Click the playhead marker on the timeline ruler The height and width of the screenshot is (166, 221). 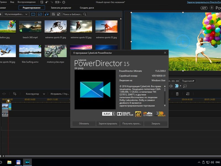(x=8, y=101)
